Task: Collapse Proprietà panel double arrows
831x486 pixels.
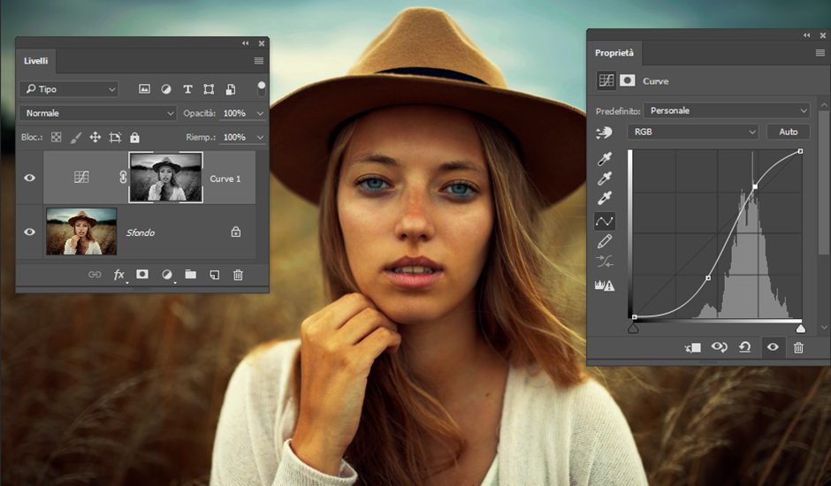Action: pyautogui.click(x=806, y=35)
